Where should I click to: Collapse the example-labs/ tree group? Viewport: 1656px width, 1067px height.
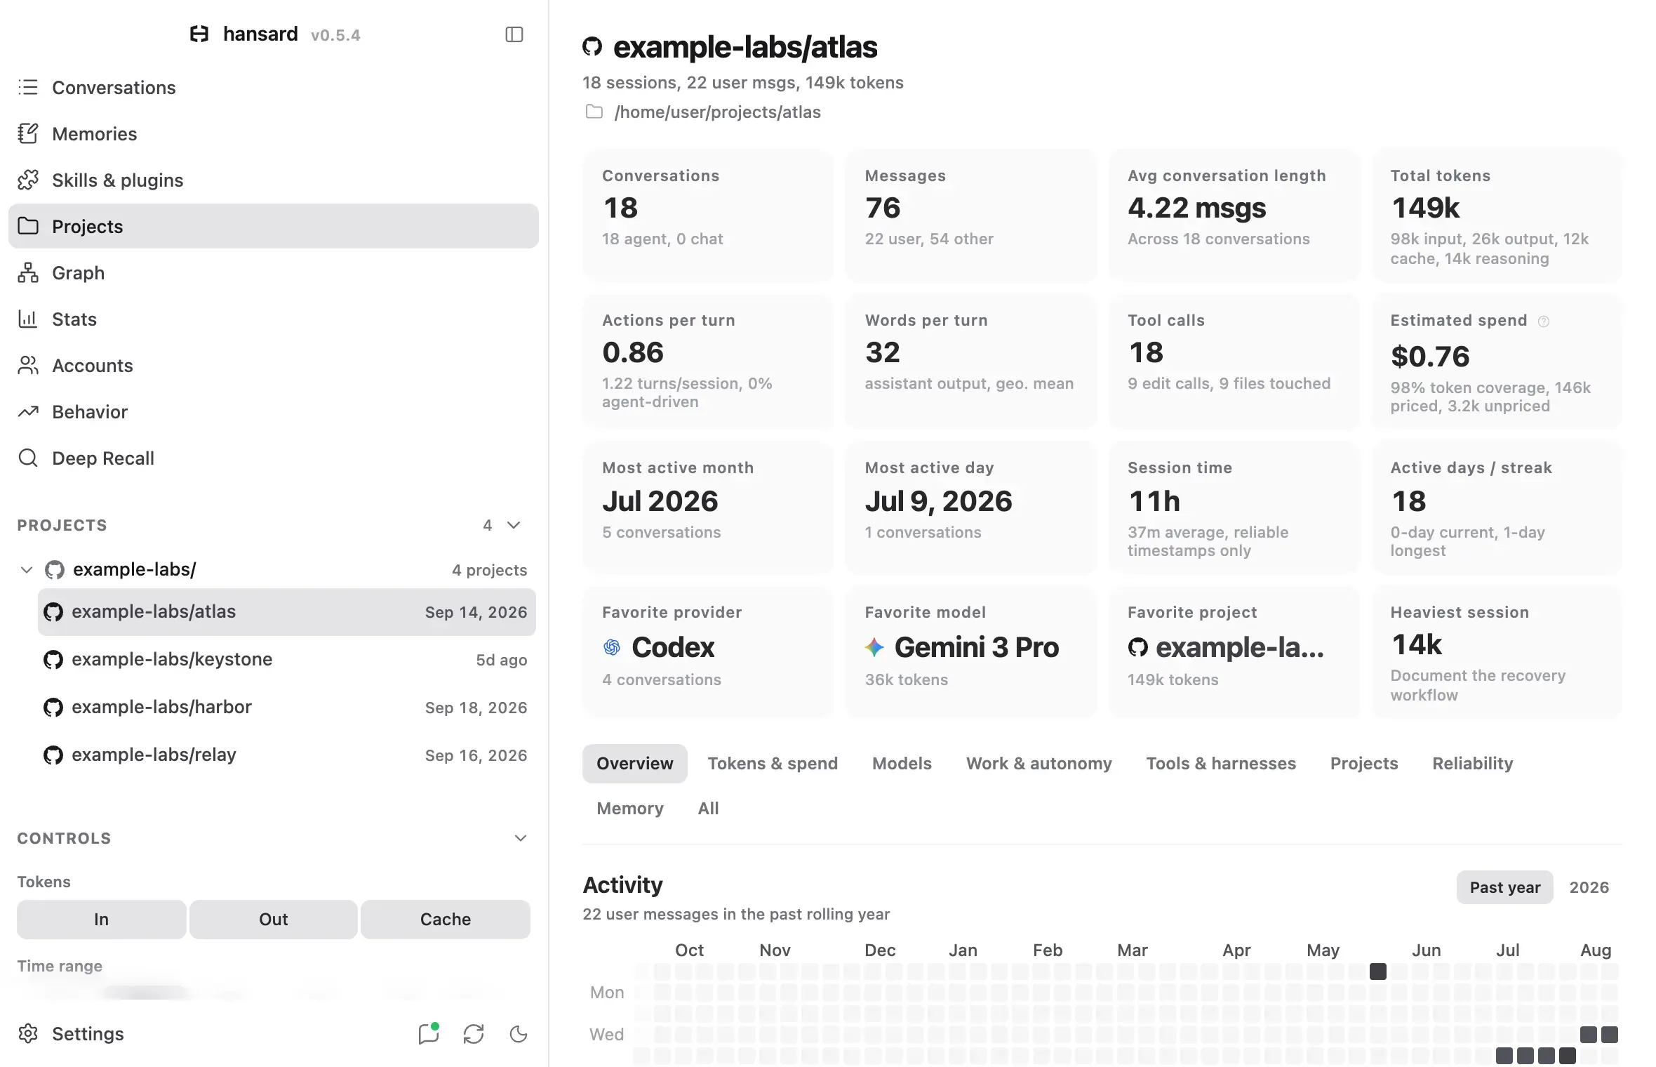point(27,569)
